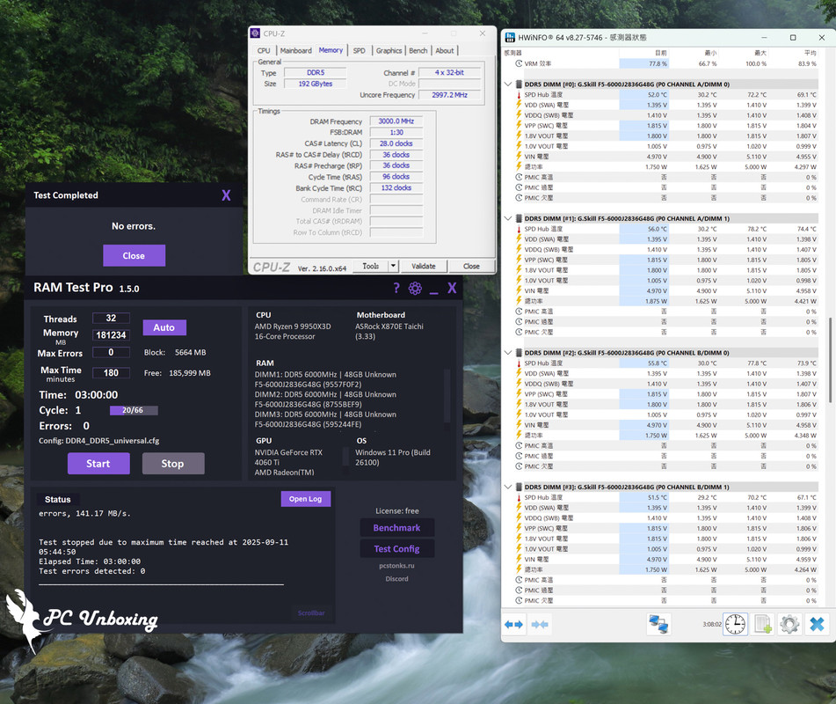The image size is (836, 704).
Task: Start logging with HWiNFO document-plus icon
Action: click(762, 624)
